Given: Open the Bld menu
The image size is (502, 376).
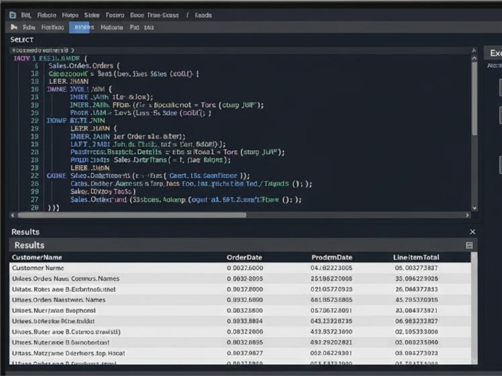Looking at the screenshot, I should click(26, 15).
